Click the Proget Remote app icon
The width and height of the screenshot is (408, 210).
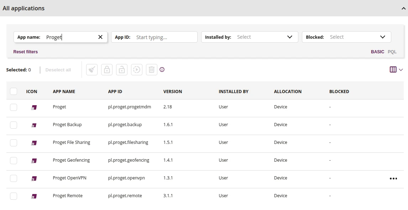click(x=34, y=196)
